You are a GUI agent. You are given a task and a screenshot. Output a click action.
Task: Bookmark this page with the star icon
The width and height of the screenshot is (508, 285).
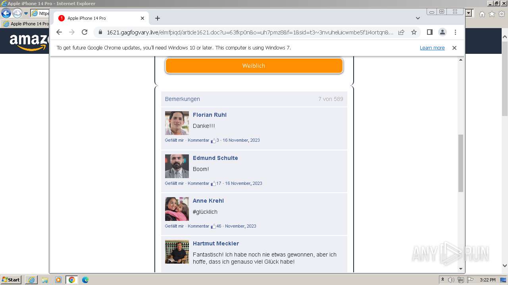pos(414,32)
